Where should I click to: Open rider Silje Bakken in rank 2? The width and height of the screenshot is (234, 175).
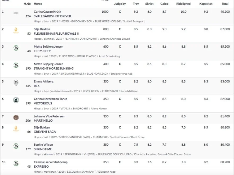pyautogui.click(x=42, y=29)
